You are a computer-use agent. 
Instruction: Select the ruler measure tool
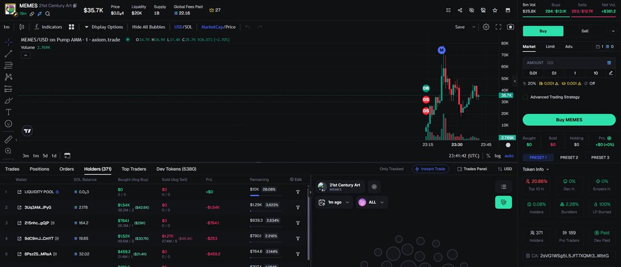click(8, 139)
